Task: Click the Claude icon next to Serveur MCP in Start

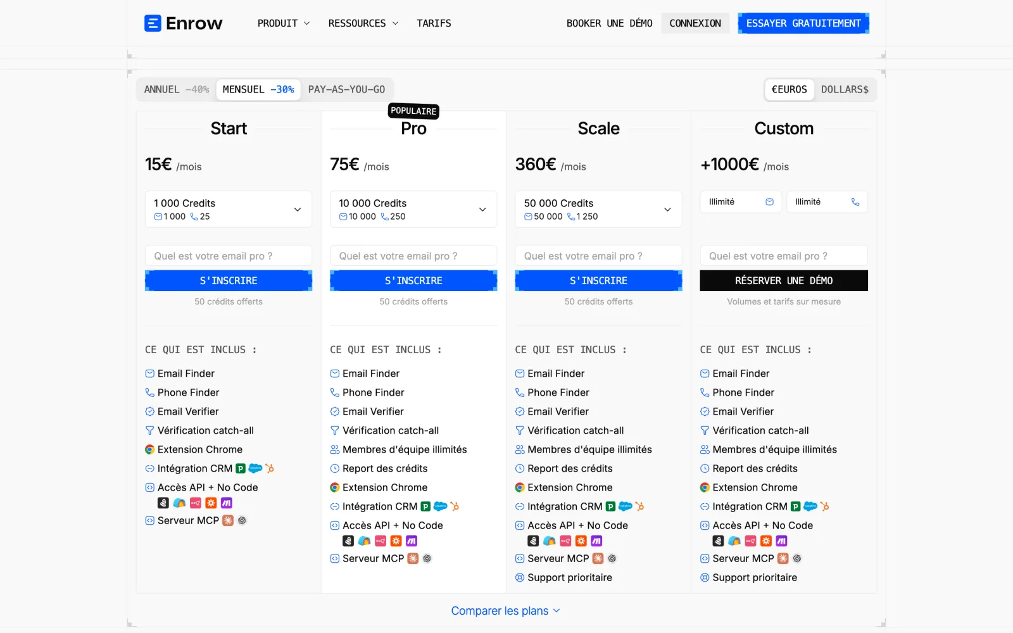Action: point(228,520)
